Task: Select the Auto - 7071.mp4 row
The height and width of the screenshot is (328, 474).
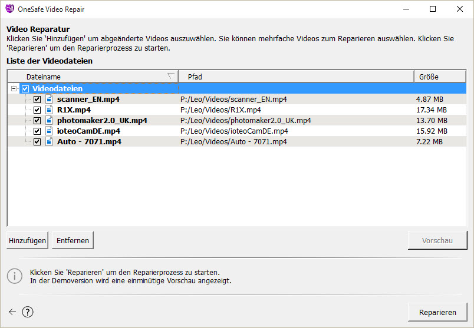Action: point(237,141)
